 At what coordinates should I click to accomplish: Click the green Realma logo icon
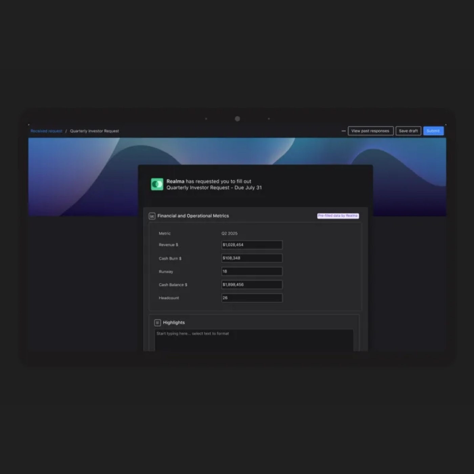(x=157, y=184)
